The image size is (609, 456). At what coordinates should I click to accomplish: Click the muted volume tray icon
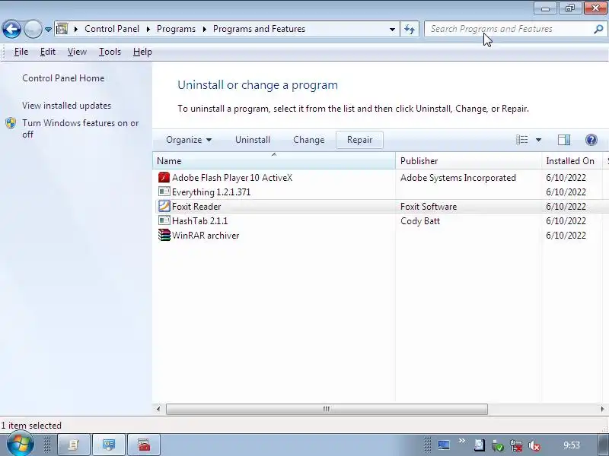point(534,446)
